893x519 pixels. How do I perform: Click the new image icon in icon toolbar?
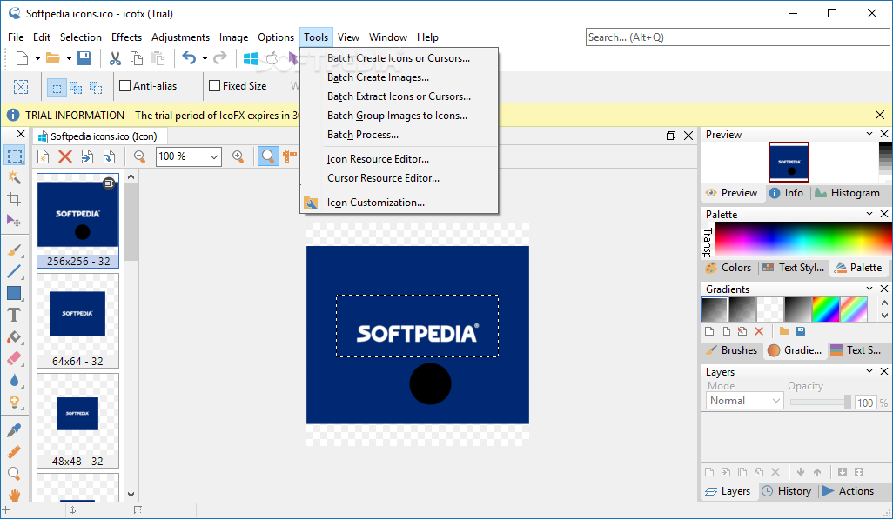(x=44, y=156)
